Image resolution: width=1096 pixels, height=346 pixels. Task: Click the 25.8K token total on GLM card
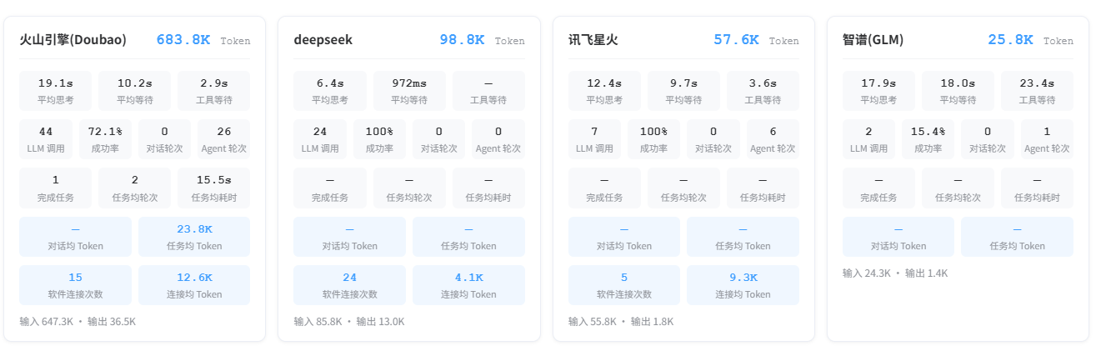(1010, 39)
